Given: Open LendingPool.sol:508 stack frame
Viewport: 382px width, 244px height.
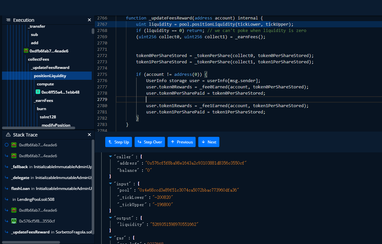Looking at the screenshot, I should [33, 199].
